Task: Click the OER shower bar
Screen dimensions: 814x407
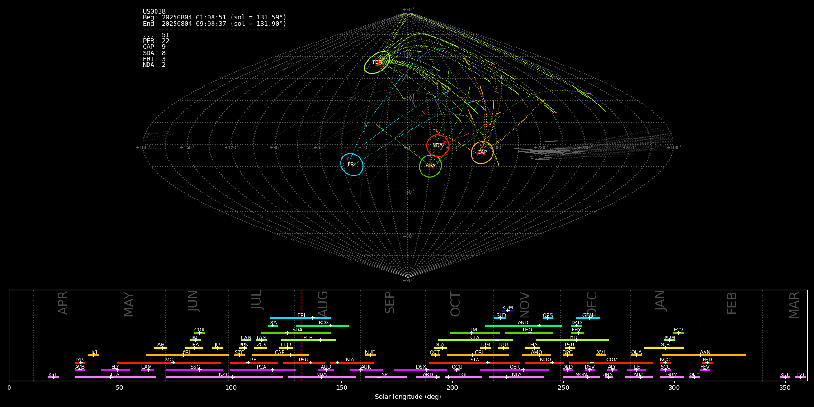Action: pyautogui.click(x=514, y=370)
